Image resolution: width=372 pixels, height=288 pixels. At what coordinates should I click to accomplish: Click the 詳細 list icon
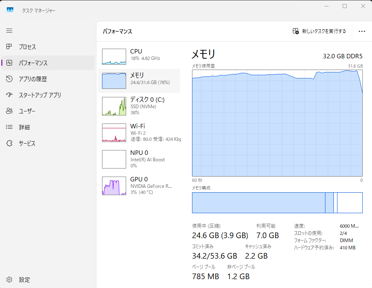click(x=9, y=127)
